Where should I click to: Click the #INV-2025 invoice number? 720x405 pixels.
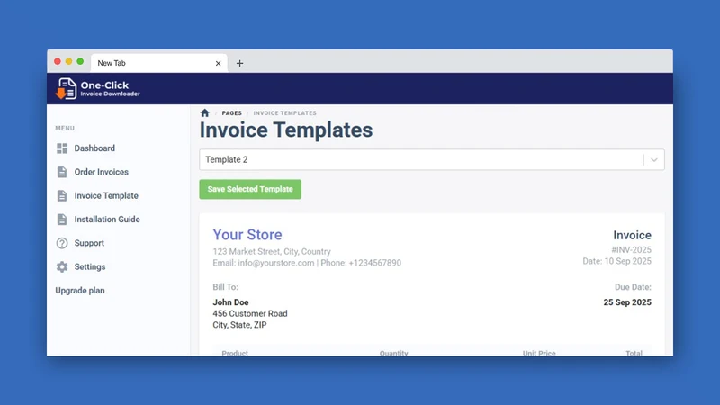[631, 250]
